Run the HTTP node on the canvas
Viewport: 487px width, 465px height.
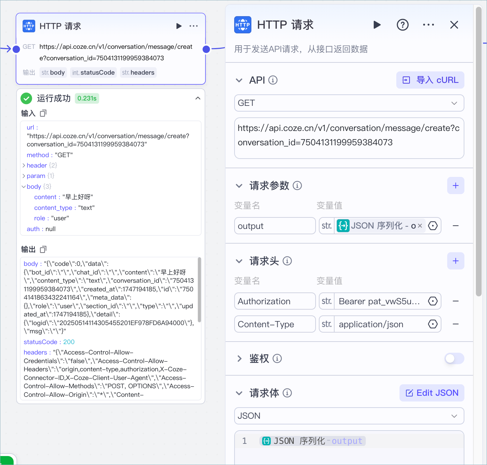179,26
